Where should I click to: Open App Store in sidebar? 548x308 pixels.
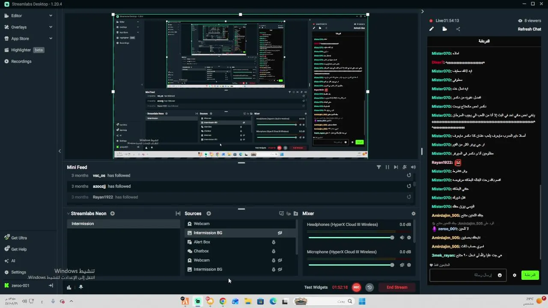(20, 38)
